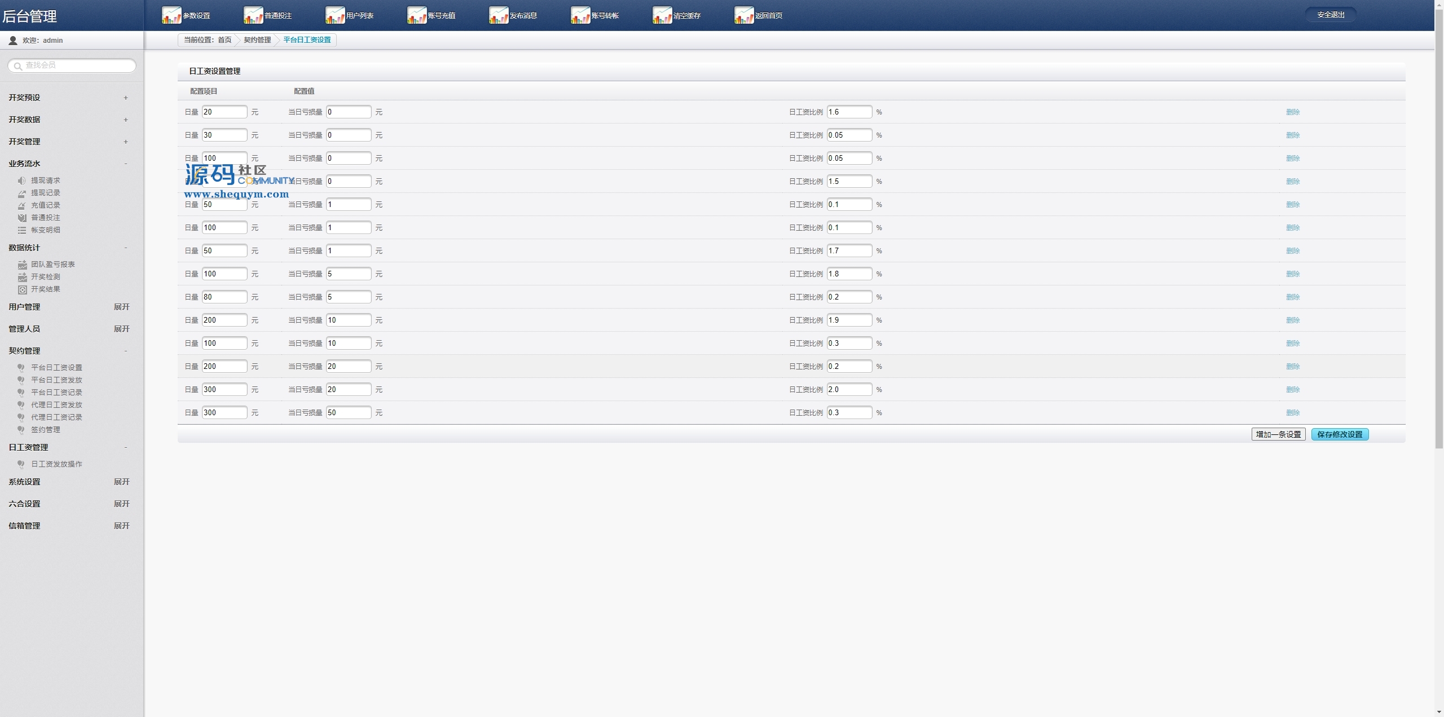Open 日工资发放操作 menu item
The width and height of the screenshot is (1444, 717).
point(56,464)
